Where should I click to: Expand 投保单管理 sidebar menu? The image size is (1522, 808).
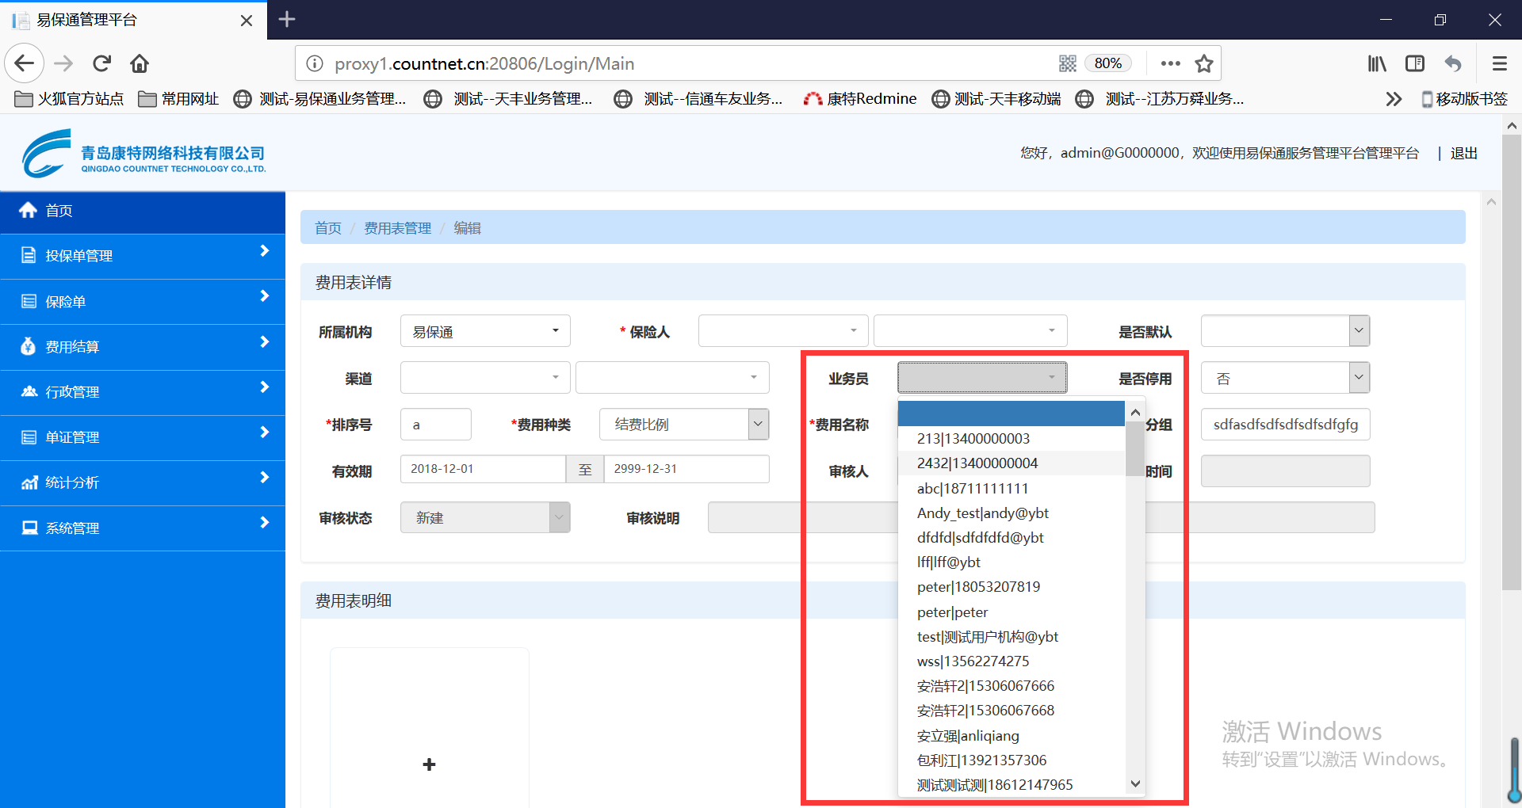tap(143, 256)
